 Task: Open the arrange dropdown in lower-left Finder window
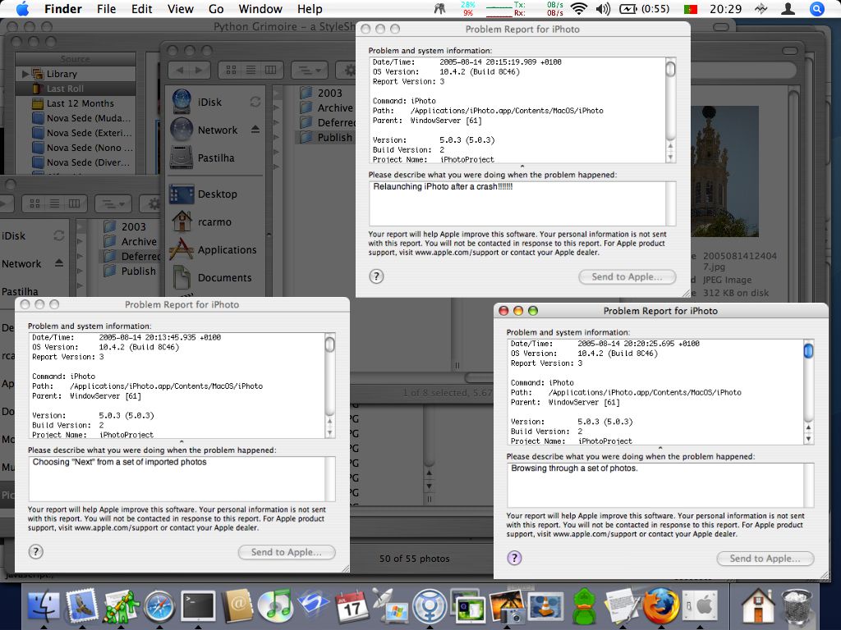(113, 203)
